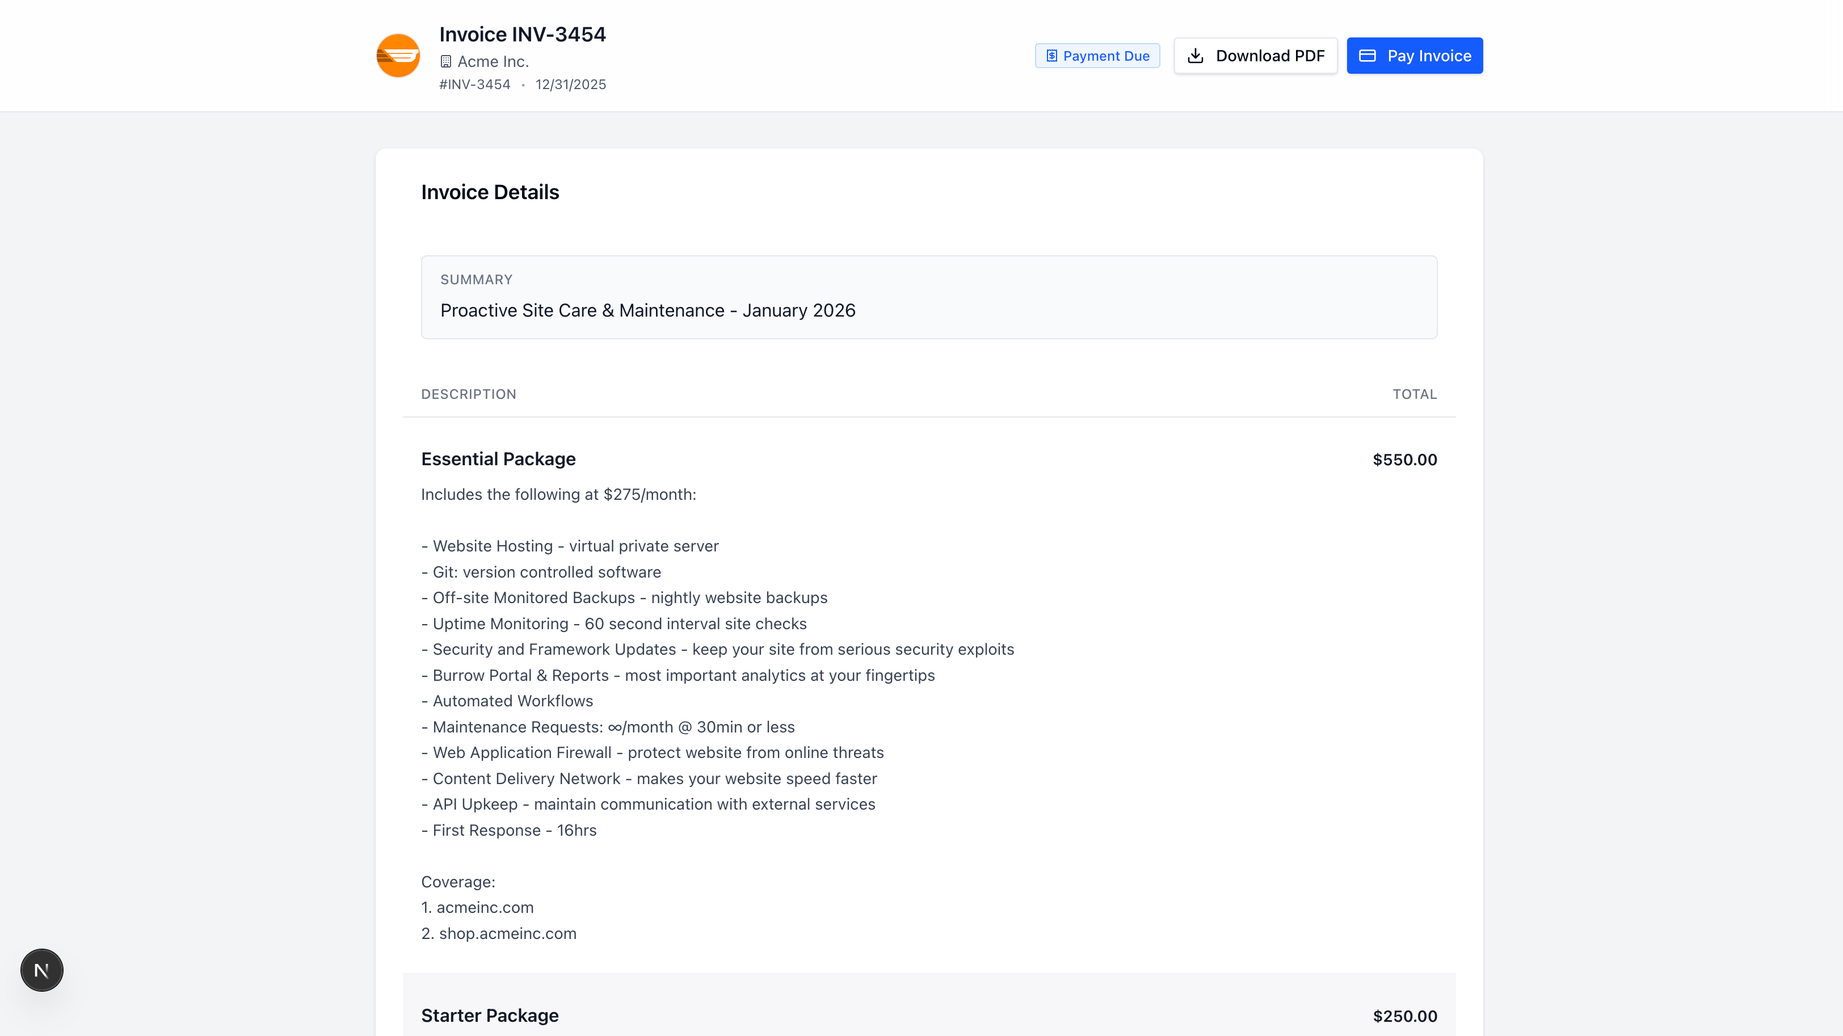Click the $550.00 amount
The image size is (1843, 1036).
point(1404,460)
